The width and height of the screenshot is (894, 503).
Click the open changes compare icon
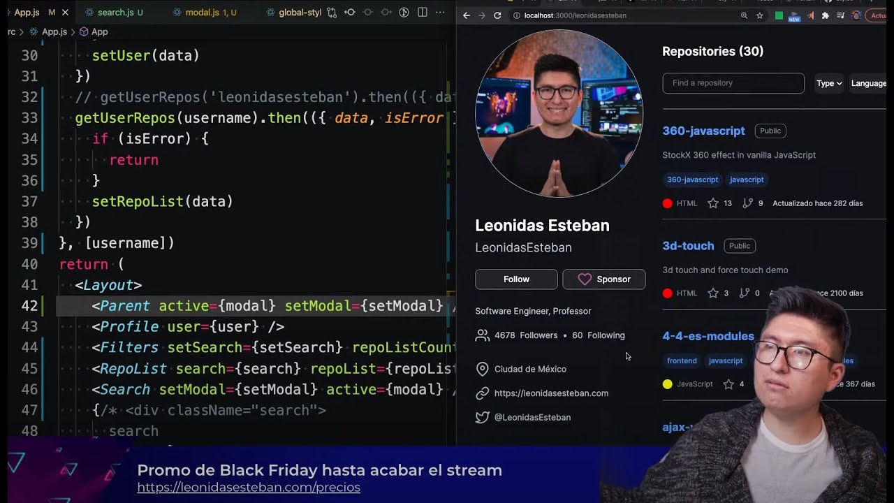(x=332, y=13)
